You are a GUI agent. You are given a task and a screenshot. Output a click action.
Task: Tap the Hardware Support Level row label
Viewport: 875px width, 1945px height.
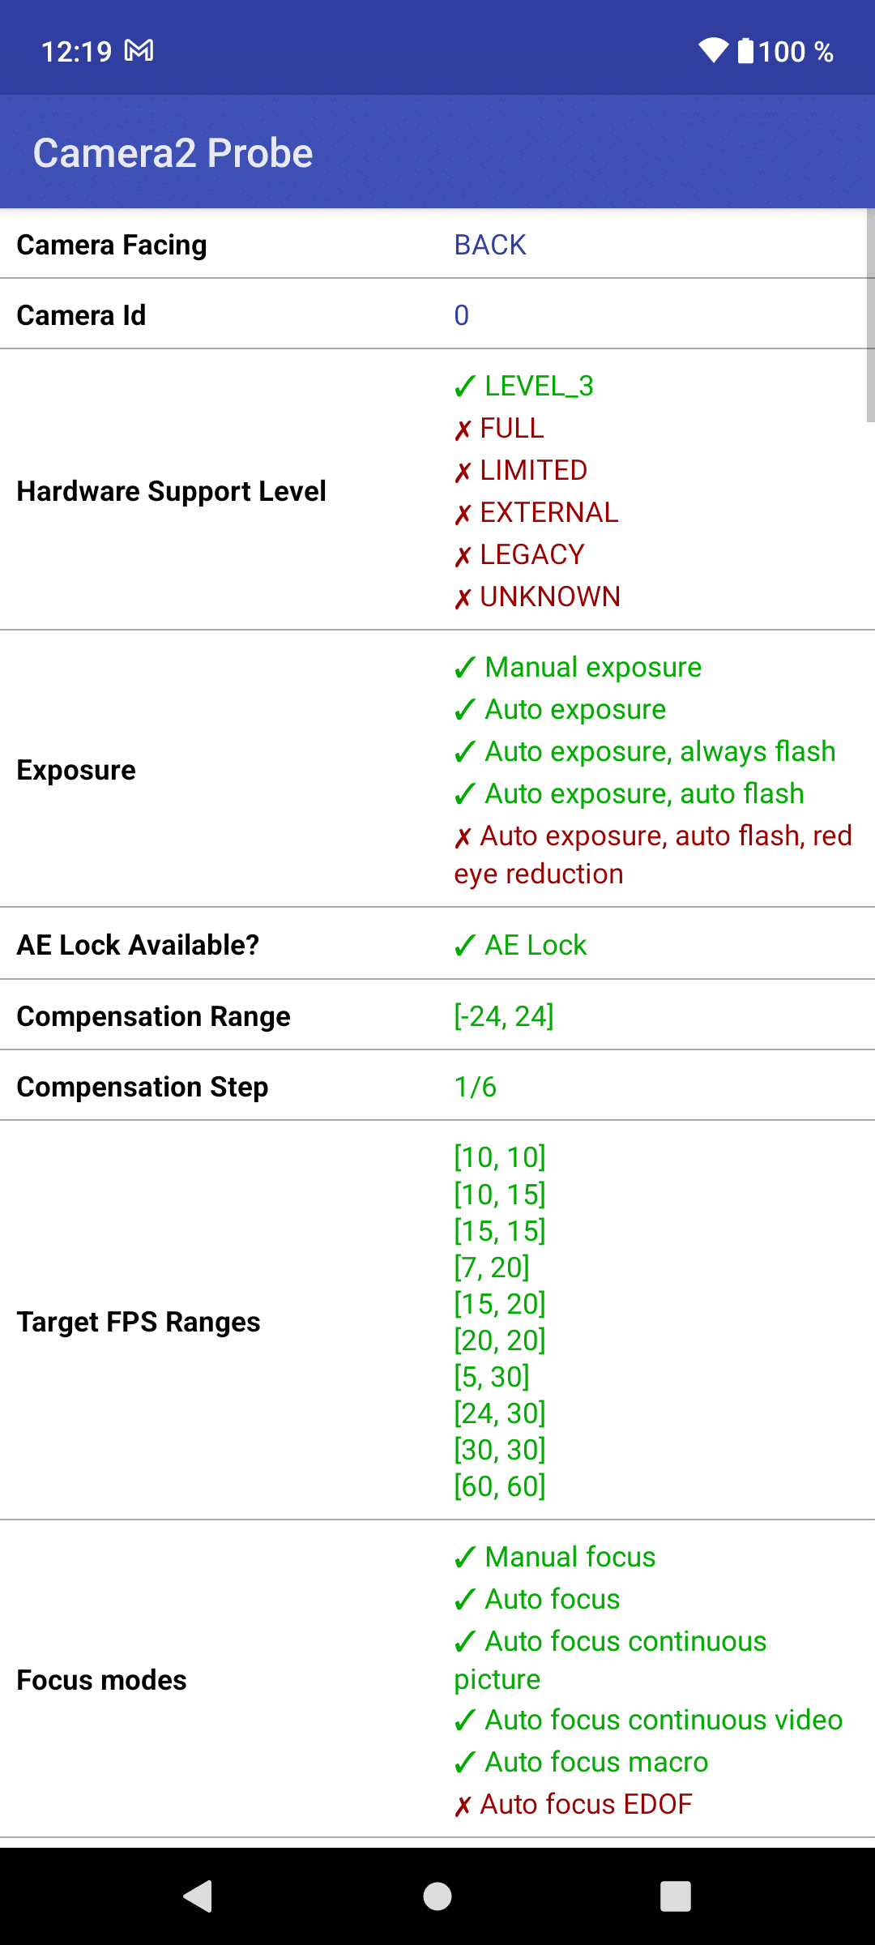click(172, 491)
